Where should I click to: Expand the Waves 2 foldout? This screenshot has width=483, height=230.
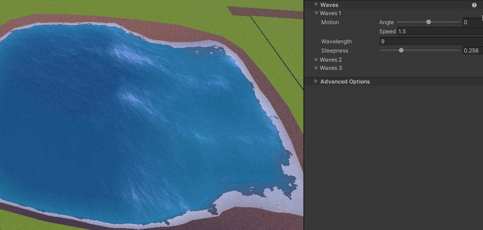pos(316,60)
